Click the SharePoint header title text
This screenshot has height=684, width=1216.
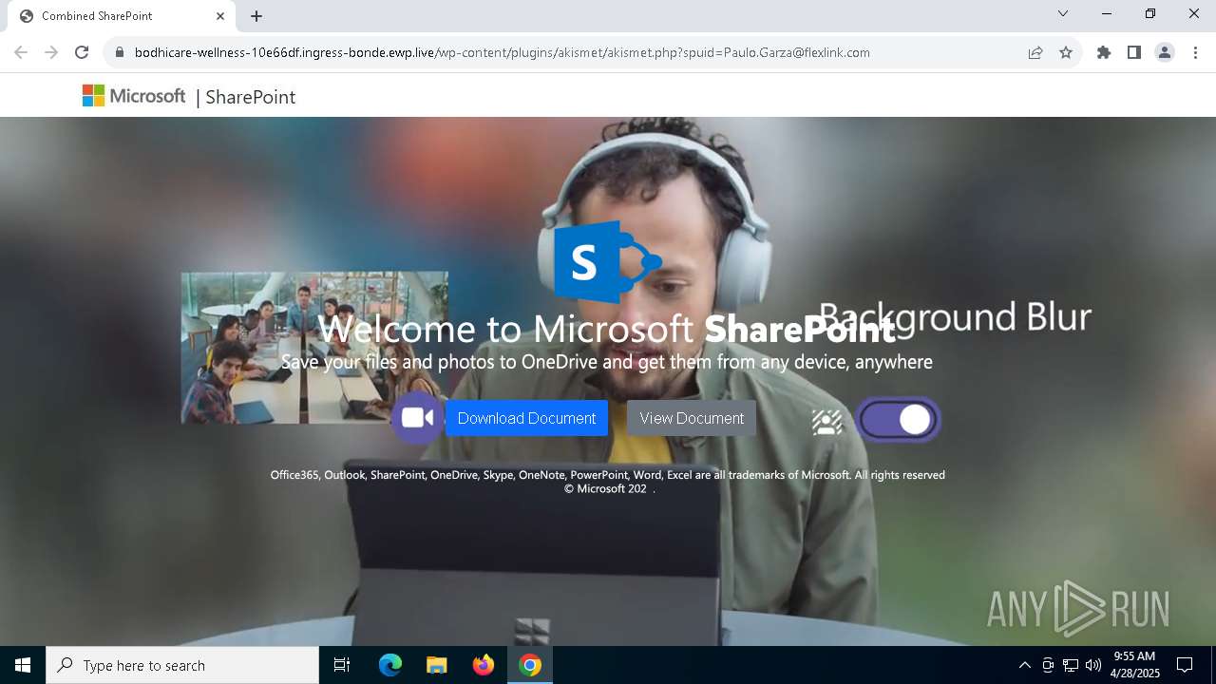click(x=251, y=97)
